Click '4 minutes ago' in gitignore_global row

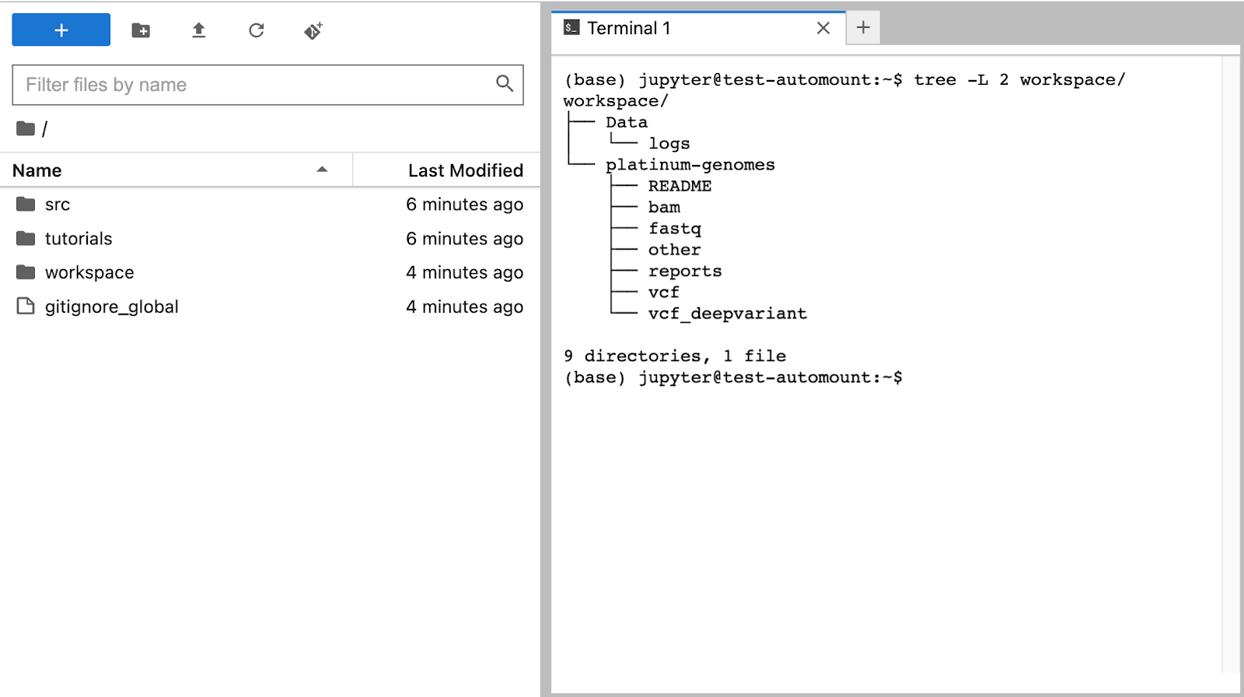[464, 307]
